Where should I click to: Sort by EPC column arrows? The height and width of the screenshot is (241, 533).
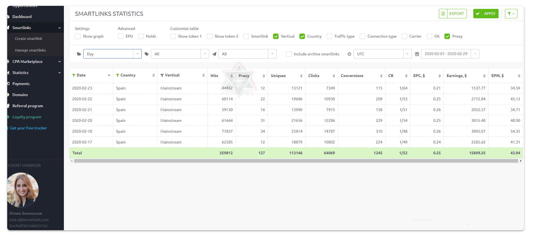440,76
